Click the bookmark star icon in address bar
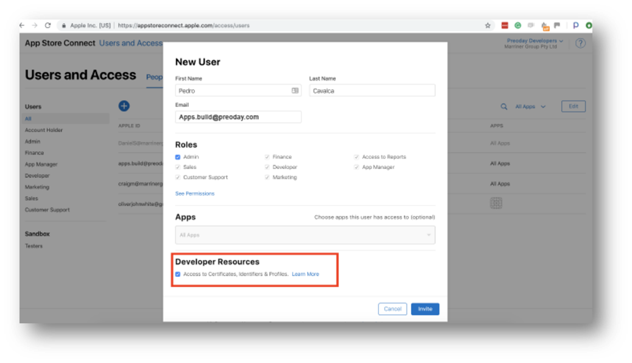632x363 pixels. click(487, 26)
